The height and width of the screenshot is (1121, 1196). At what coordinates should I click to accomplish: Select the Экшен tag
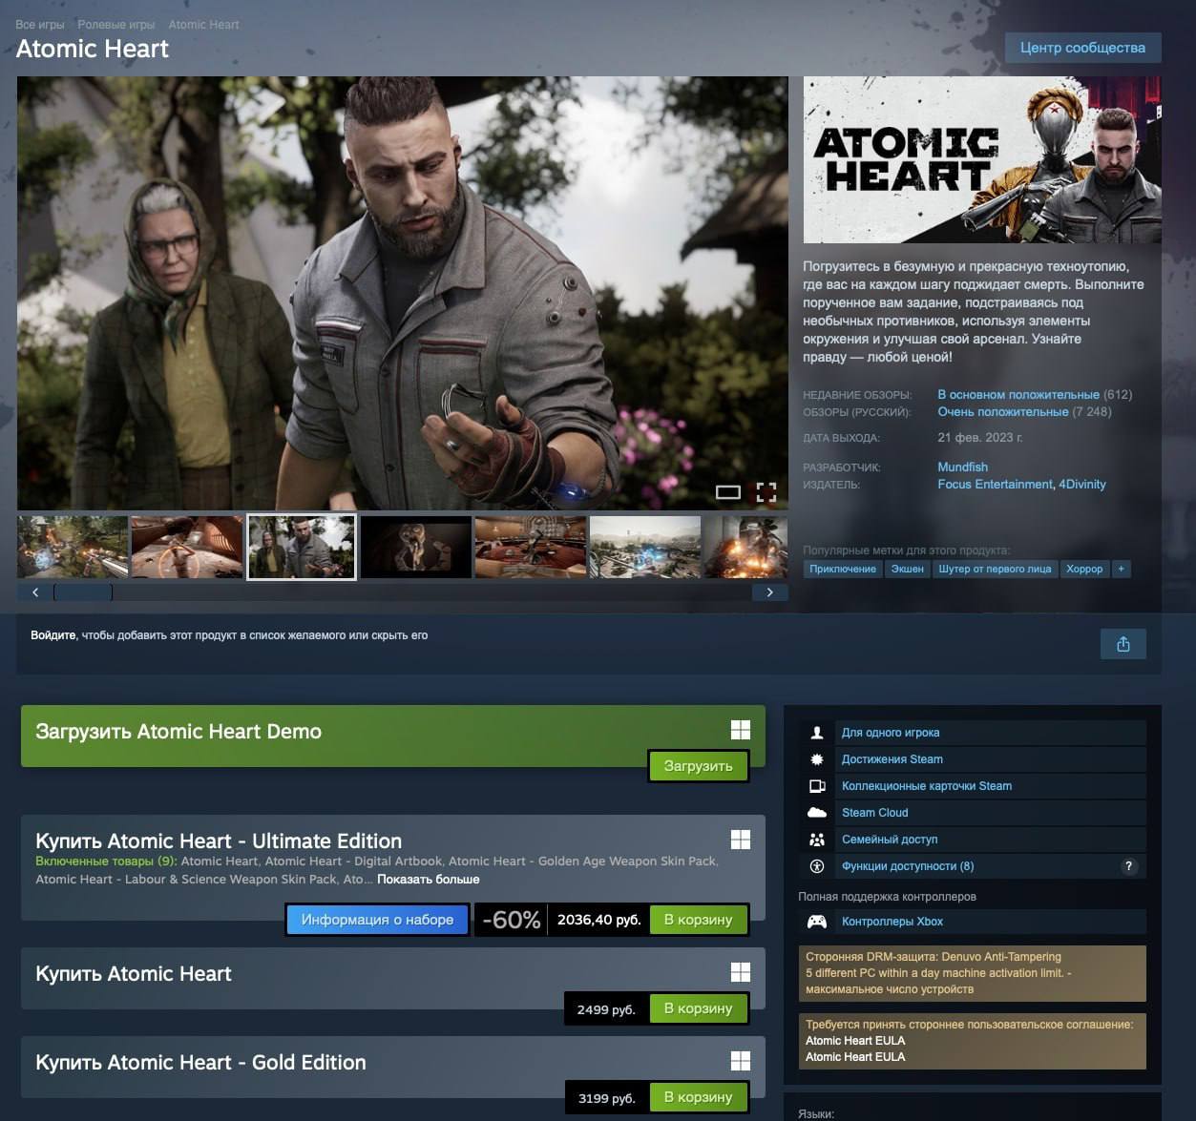(x=908, y=569)
